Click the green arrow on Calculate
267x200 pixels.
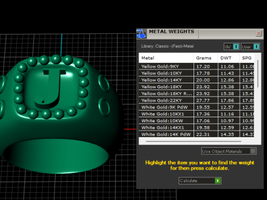[x=217, y=181]
